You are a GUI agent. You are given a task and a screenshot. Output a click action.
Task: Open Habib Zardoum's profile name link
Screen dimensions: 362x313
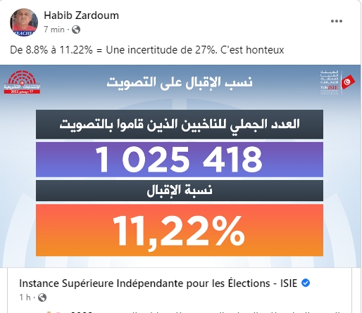point(81,15)
